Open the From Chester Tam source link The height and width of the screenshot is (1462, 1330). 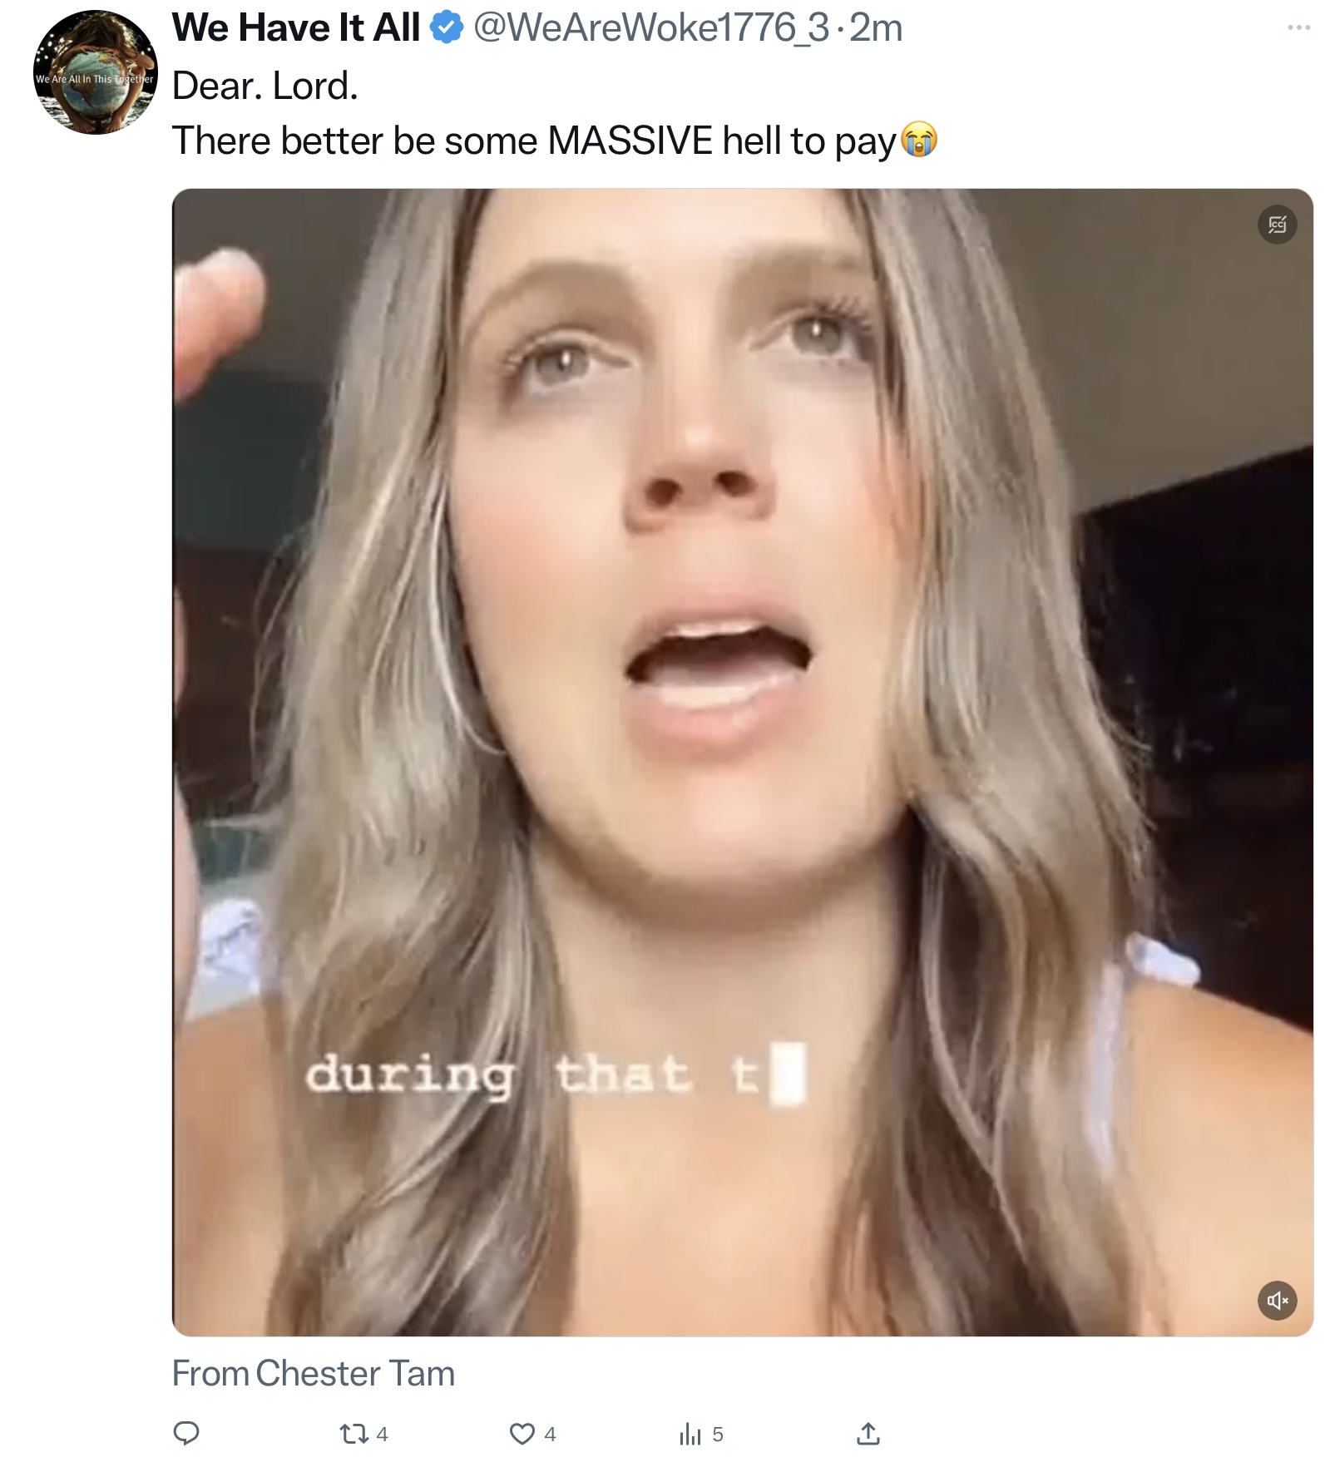point(314,1373)
